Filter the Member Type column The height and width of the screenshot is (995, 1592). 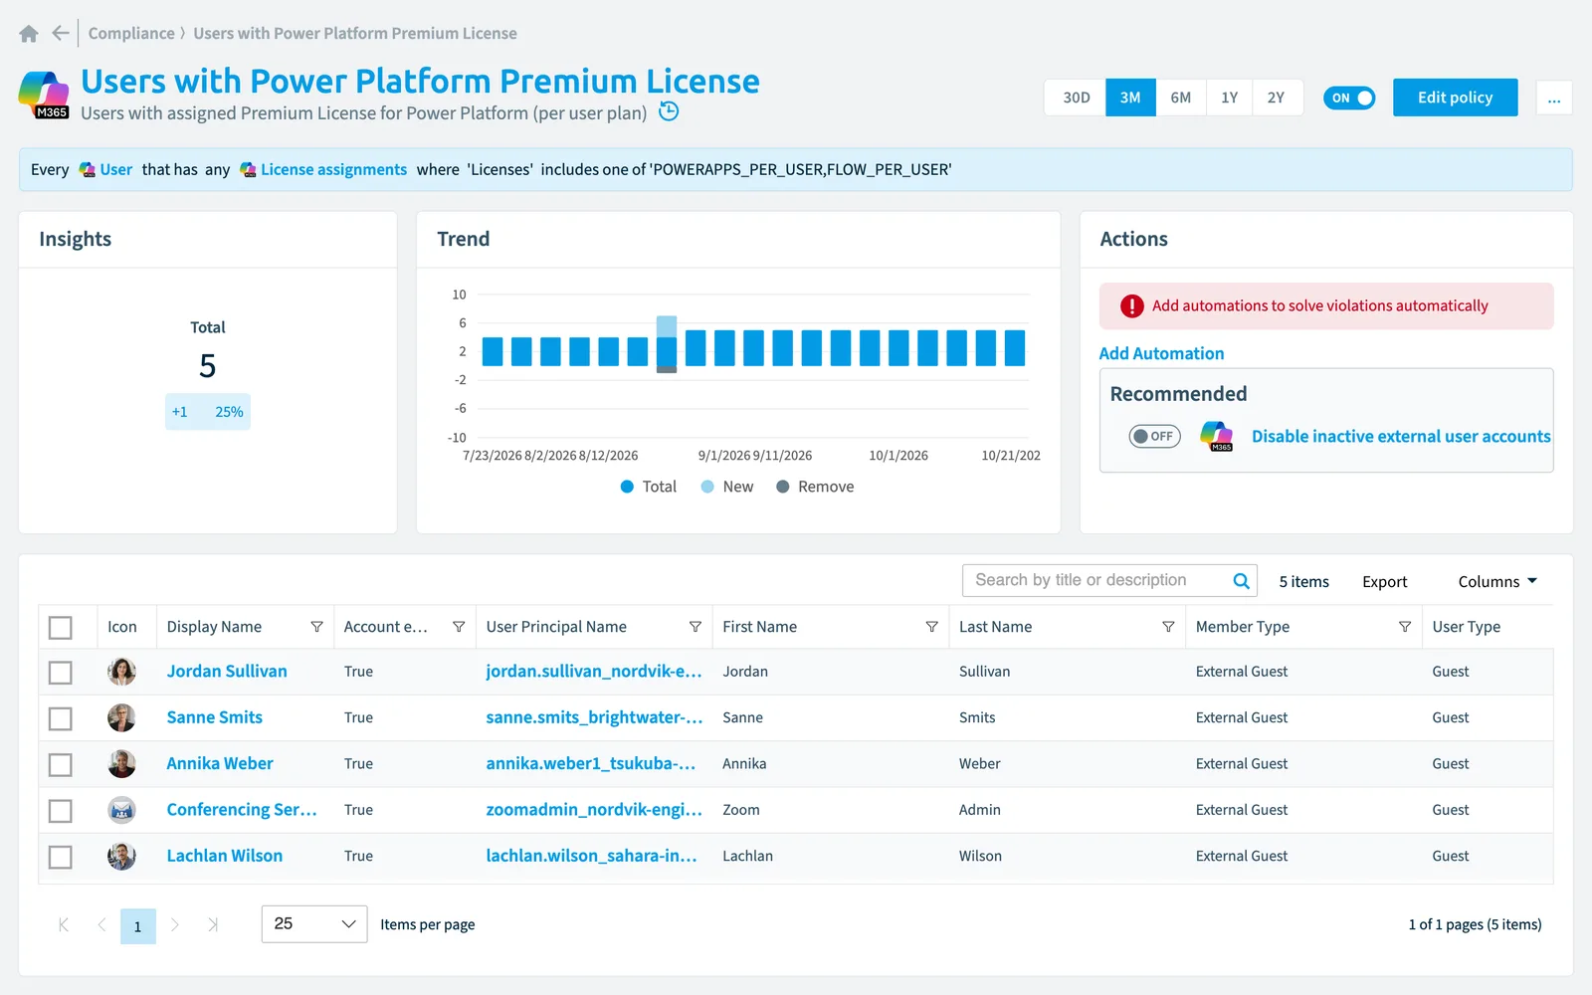[1405, 627]
